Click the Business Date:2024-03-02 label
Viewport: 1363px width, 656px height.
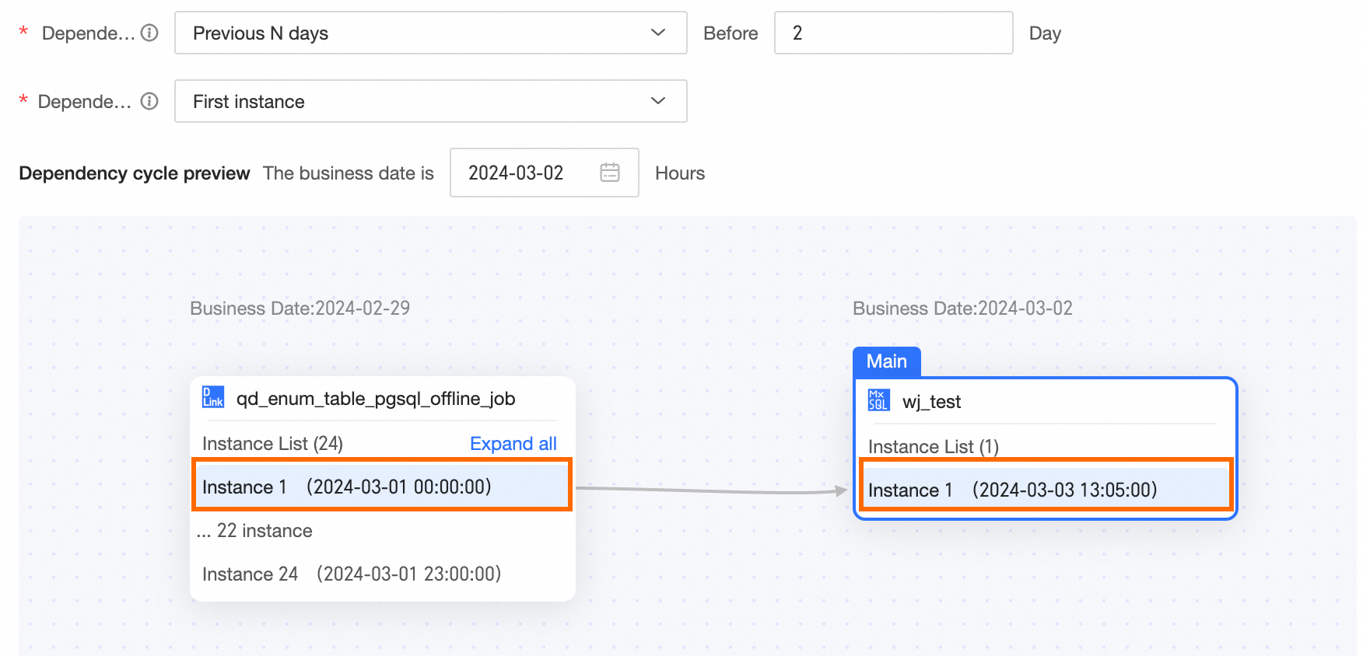coord(963,309)
